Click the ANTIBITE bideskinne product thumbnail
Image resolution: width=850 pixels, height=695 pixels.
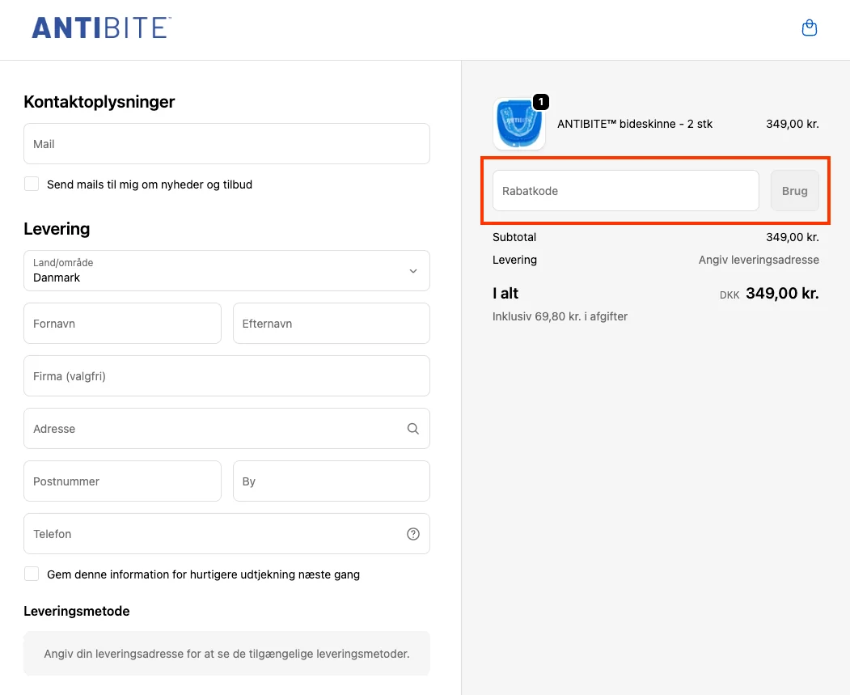click(x=518, y=124)
